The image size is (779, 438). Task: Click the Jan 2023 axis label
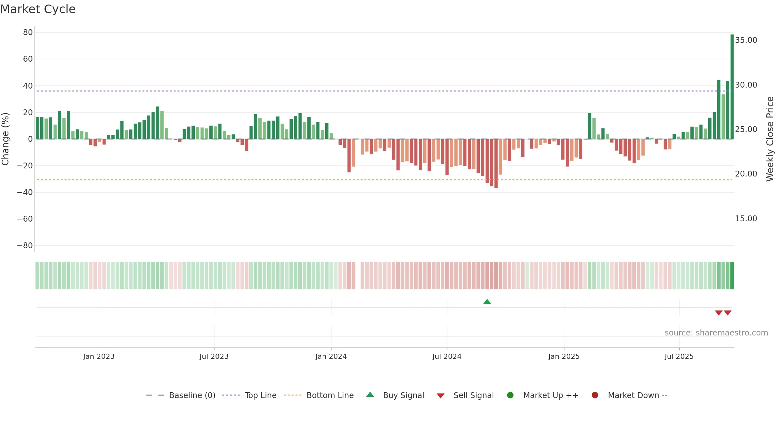pos(99,356)
